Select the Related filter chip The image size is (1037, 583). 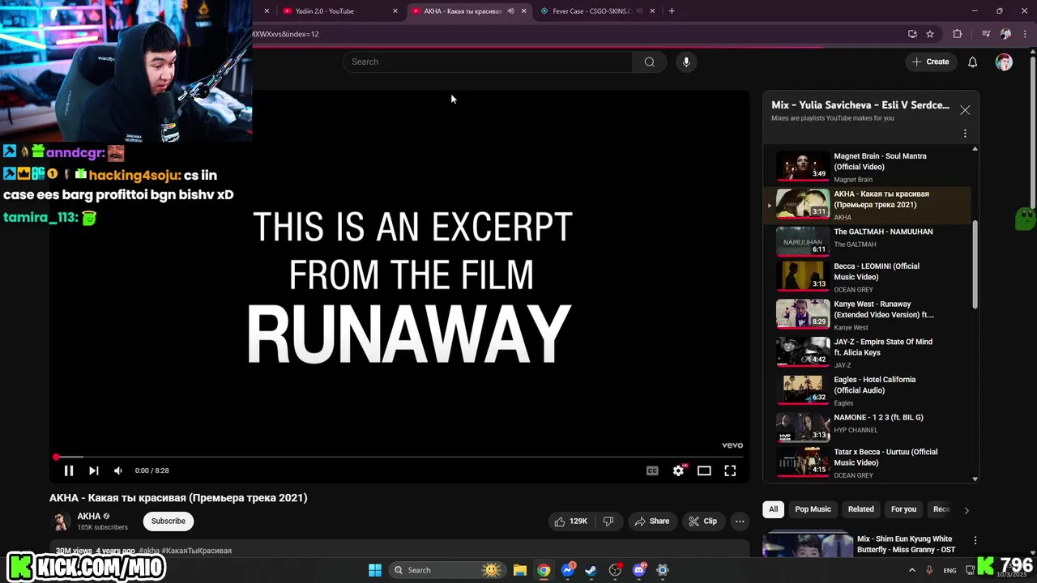[x=860, y=509]
